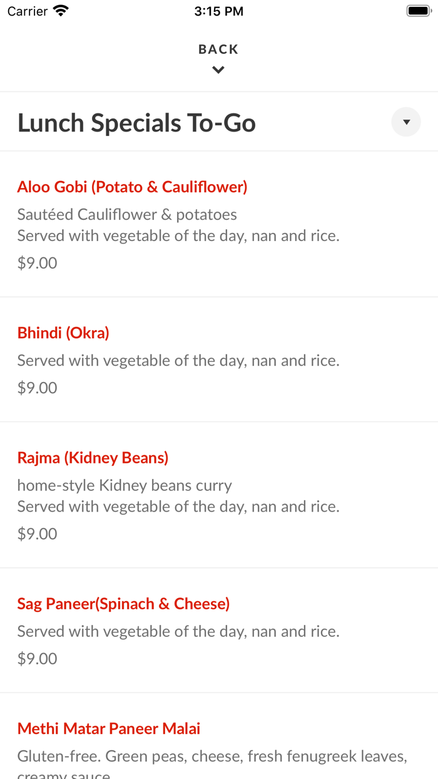Tap the battery indicator icon
Screen dimensions: 438x779
[418, 11]
